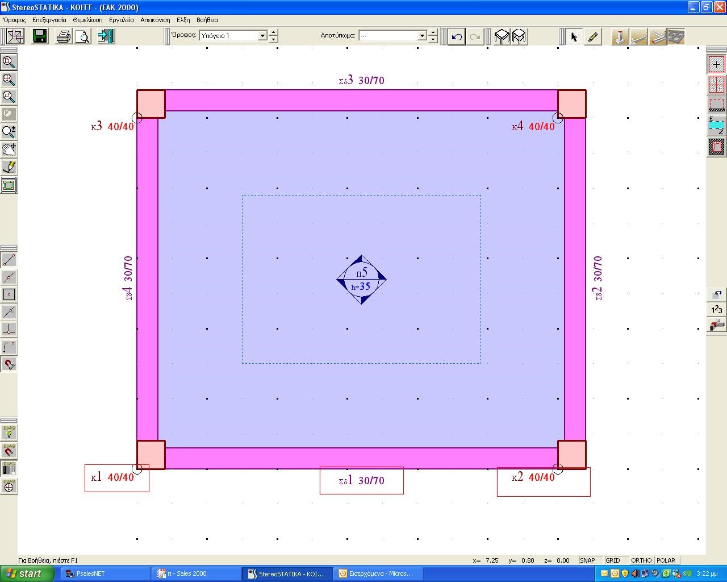The width and height of the screenshot is (727, 582).
Task: Undo the last action
Action: (x=456, y=37)
